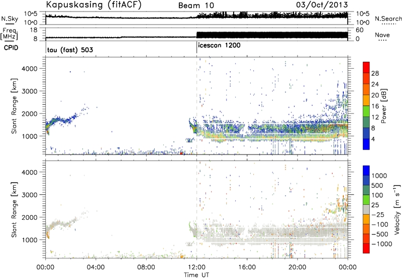Image resolution: width=402 pixels, height=278 pixels.
Task: Select the 'Time UT' axis title
Action: point(196,275)
